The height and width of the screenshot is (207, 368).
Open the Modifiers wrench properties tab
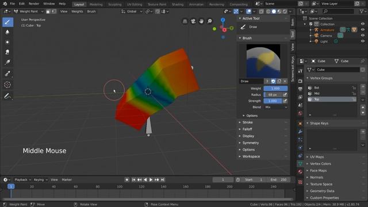coord(300,132)
